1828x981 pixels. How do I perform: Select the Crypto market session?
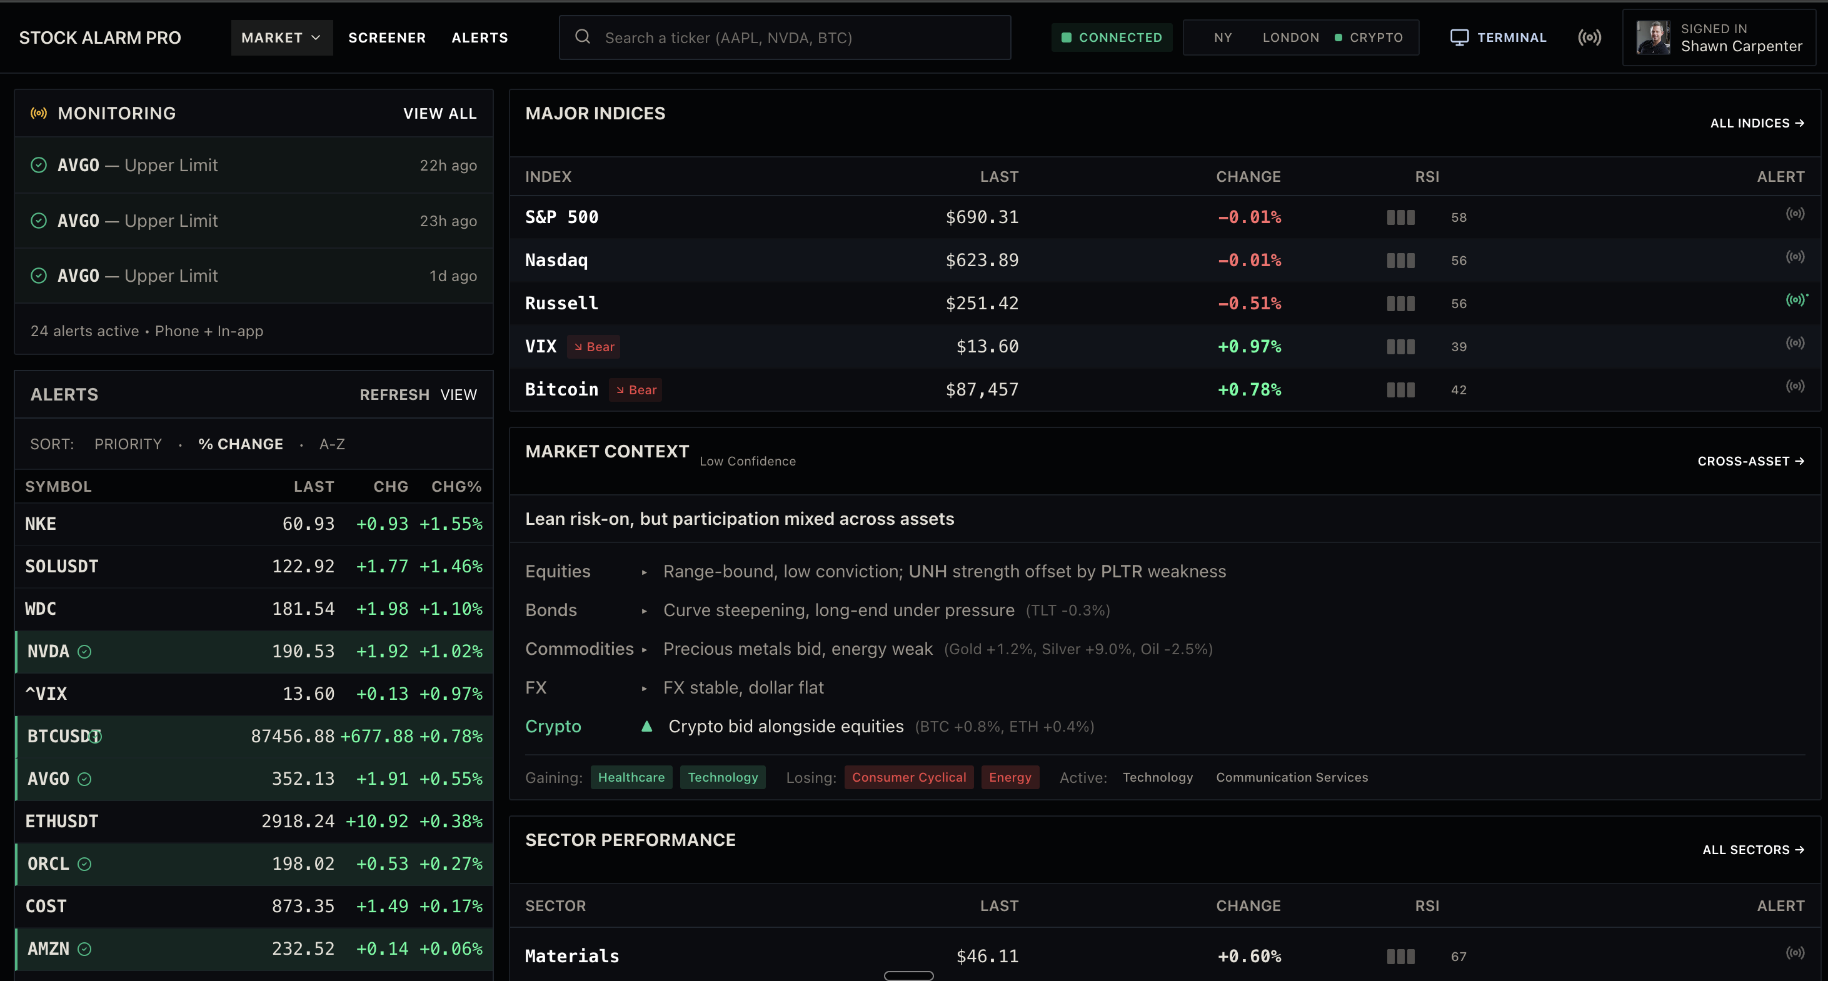click(1369, 37)
